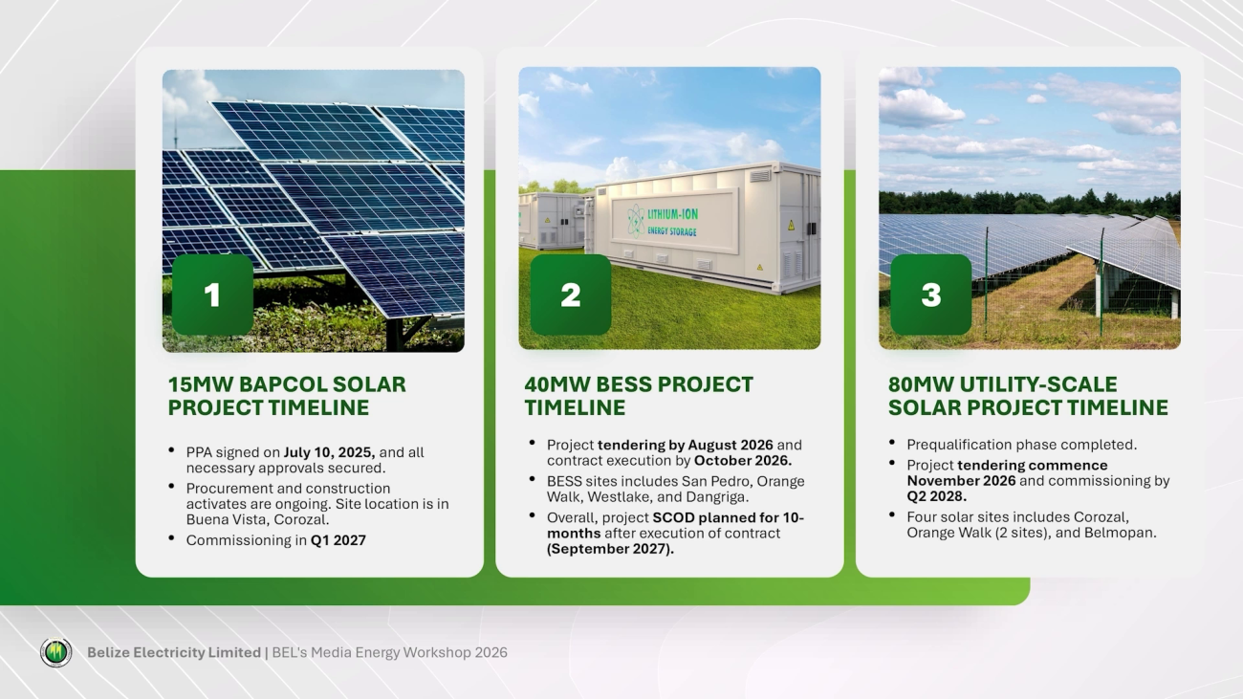Screen dimensions: 1243x699
Task: Open the solar panel photo in card 1
Action: click(314, 210)
